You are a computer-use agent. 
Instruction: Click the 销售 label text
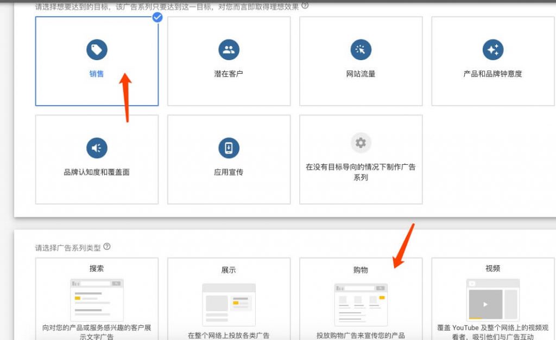point(97,74)
